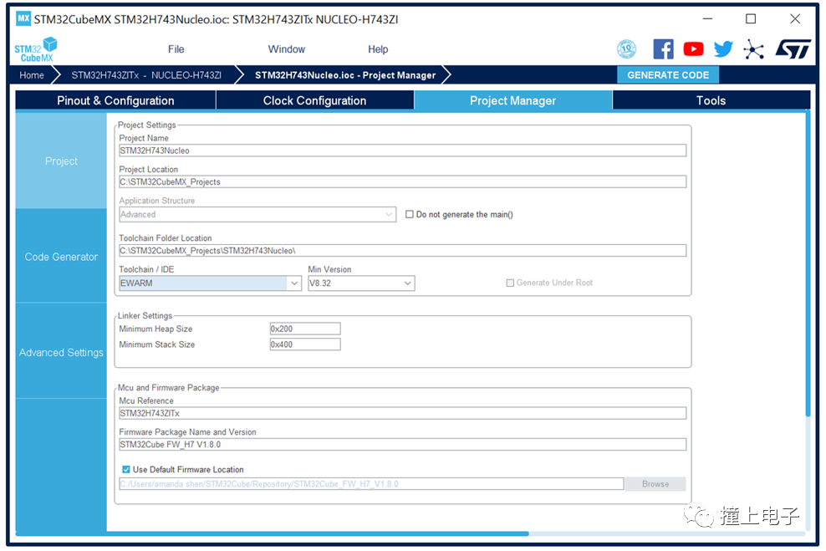Screen dimensions: 826x551
Task: Switch to the Tools tab
Action: coord(711,100)
